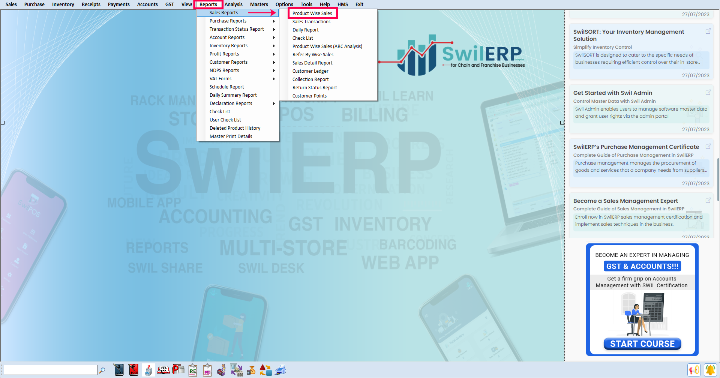This screenshot has height=378, width=720.
Task: Open the Purchase menu in the menu bar
Action: (34, 4)
